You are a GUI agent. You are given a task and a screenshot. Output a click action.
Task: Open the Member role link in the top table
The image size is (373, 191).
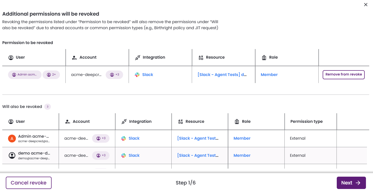click(x=269, y=75)
